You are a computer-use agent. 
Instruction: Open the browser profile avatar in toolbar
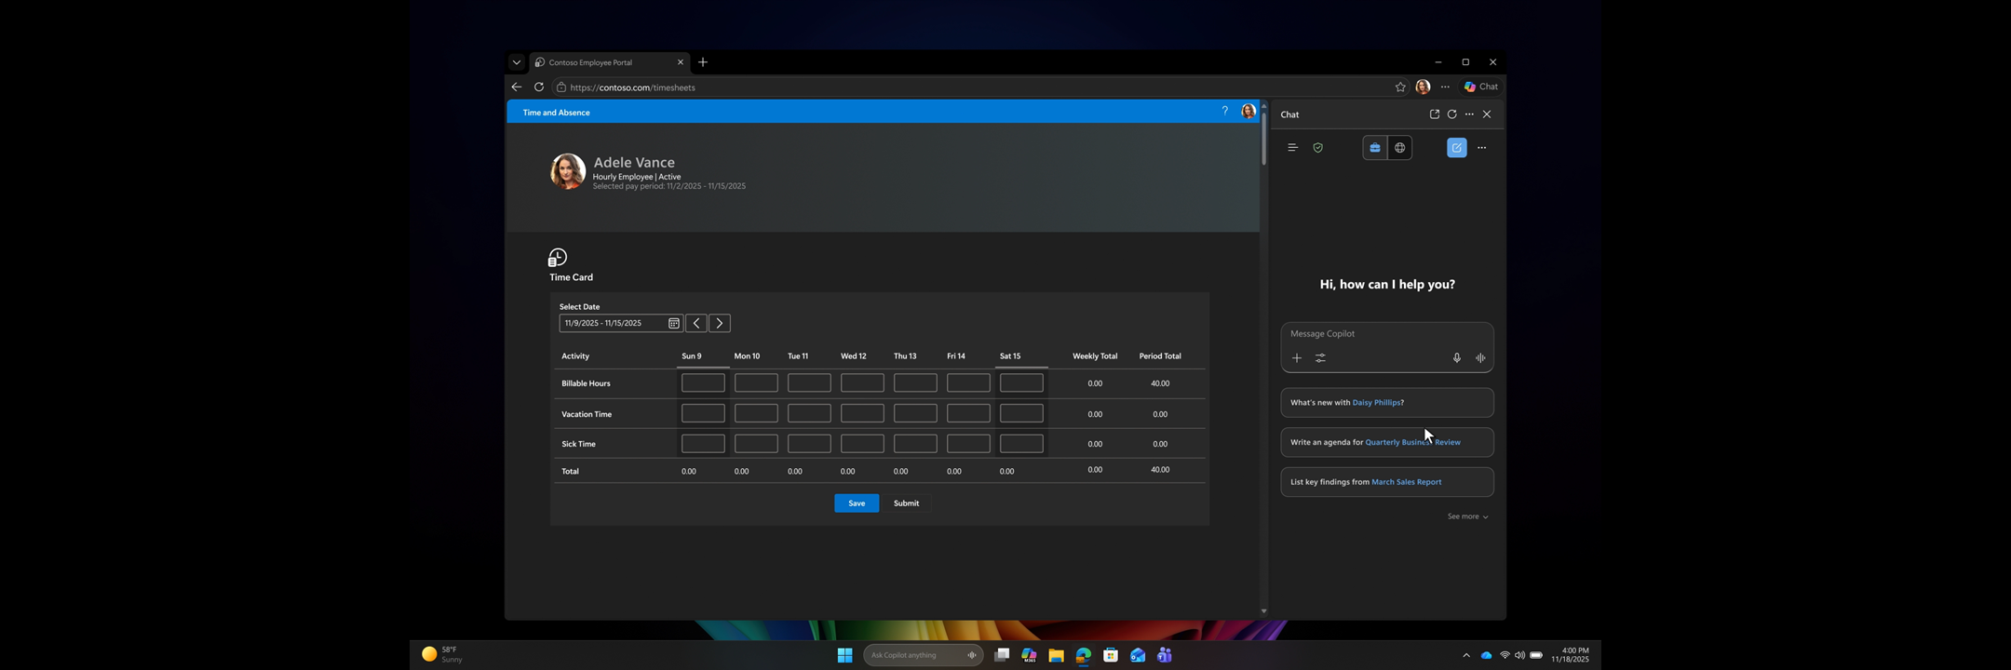[x=1423, y=87]
